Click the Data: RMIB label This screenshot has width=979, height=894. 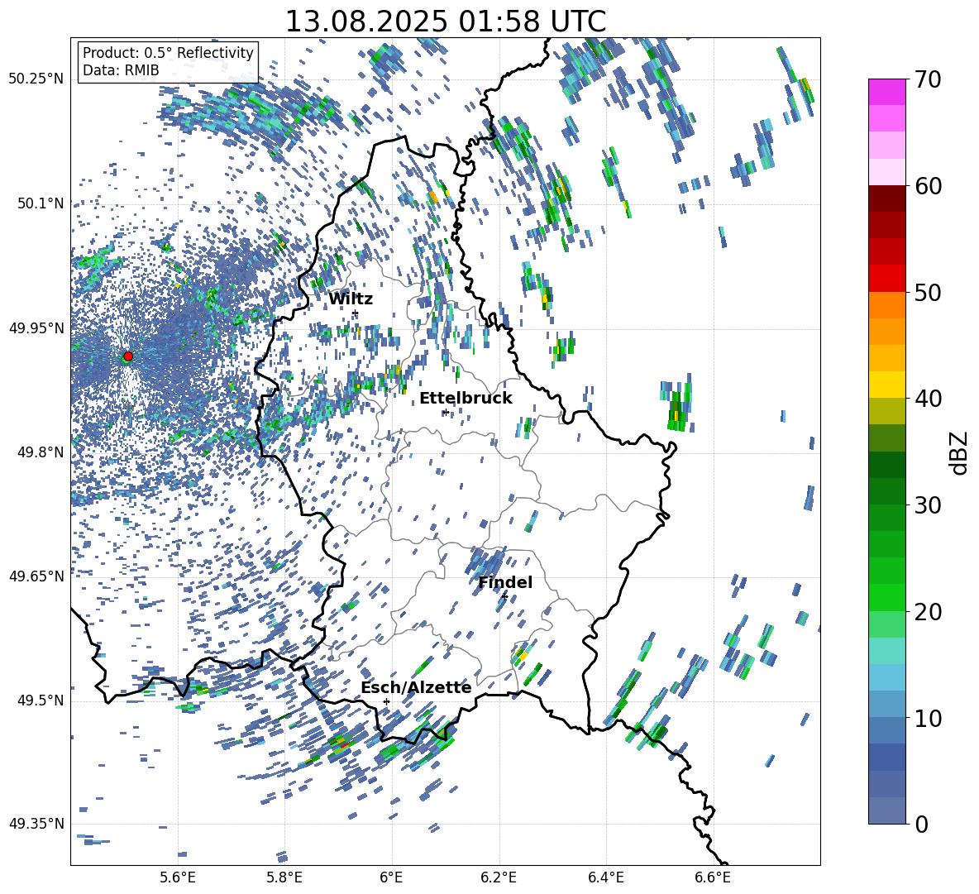[x=121, y=69]
